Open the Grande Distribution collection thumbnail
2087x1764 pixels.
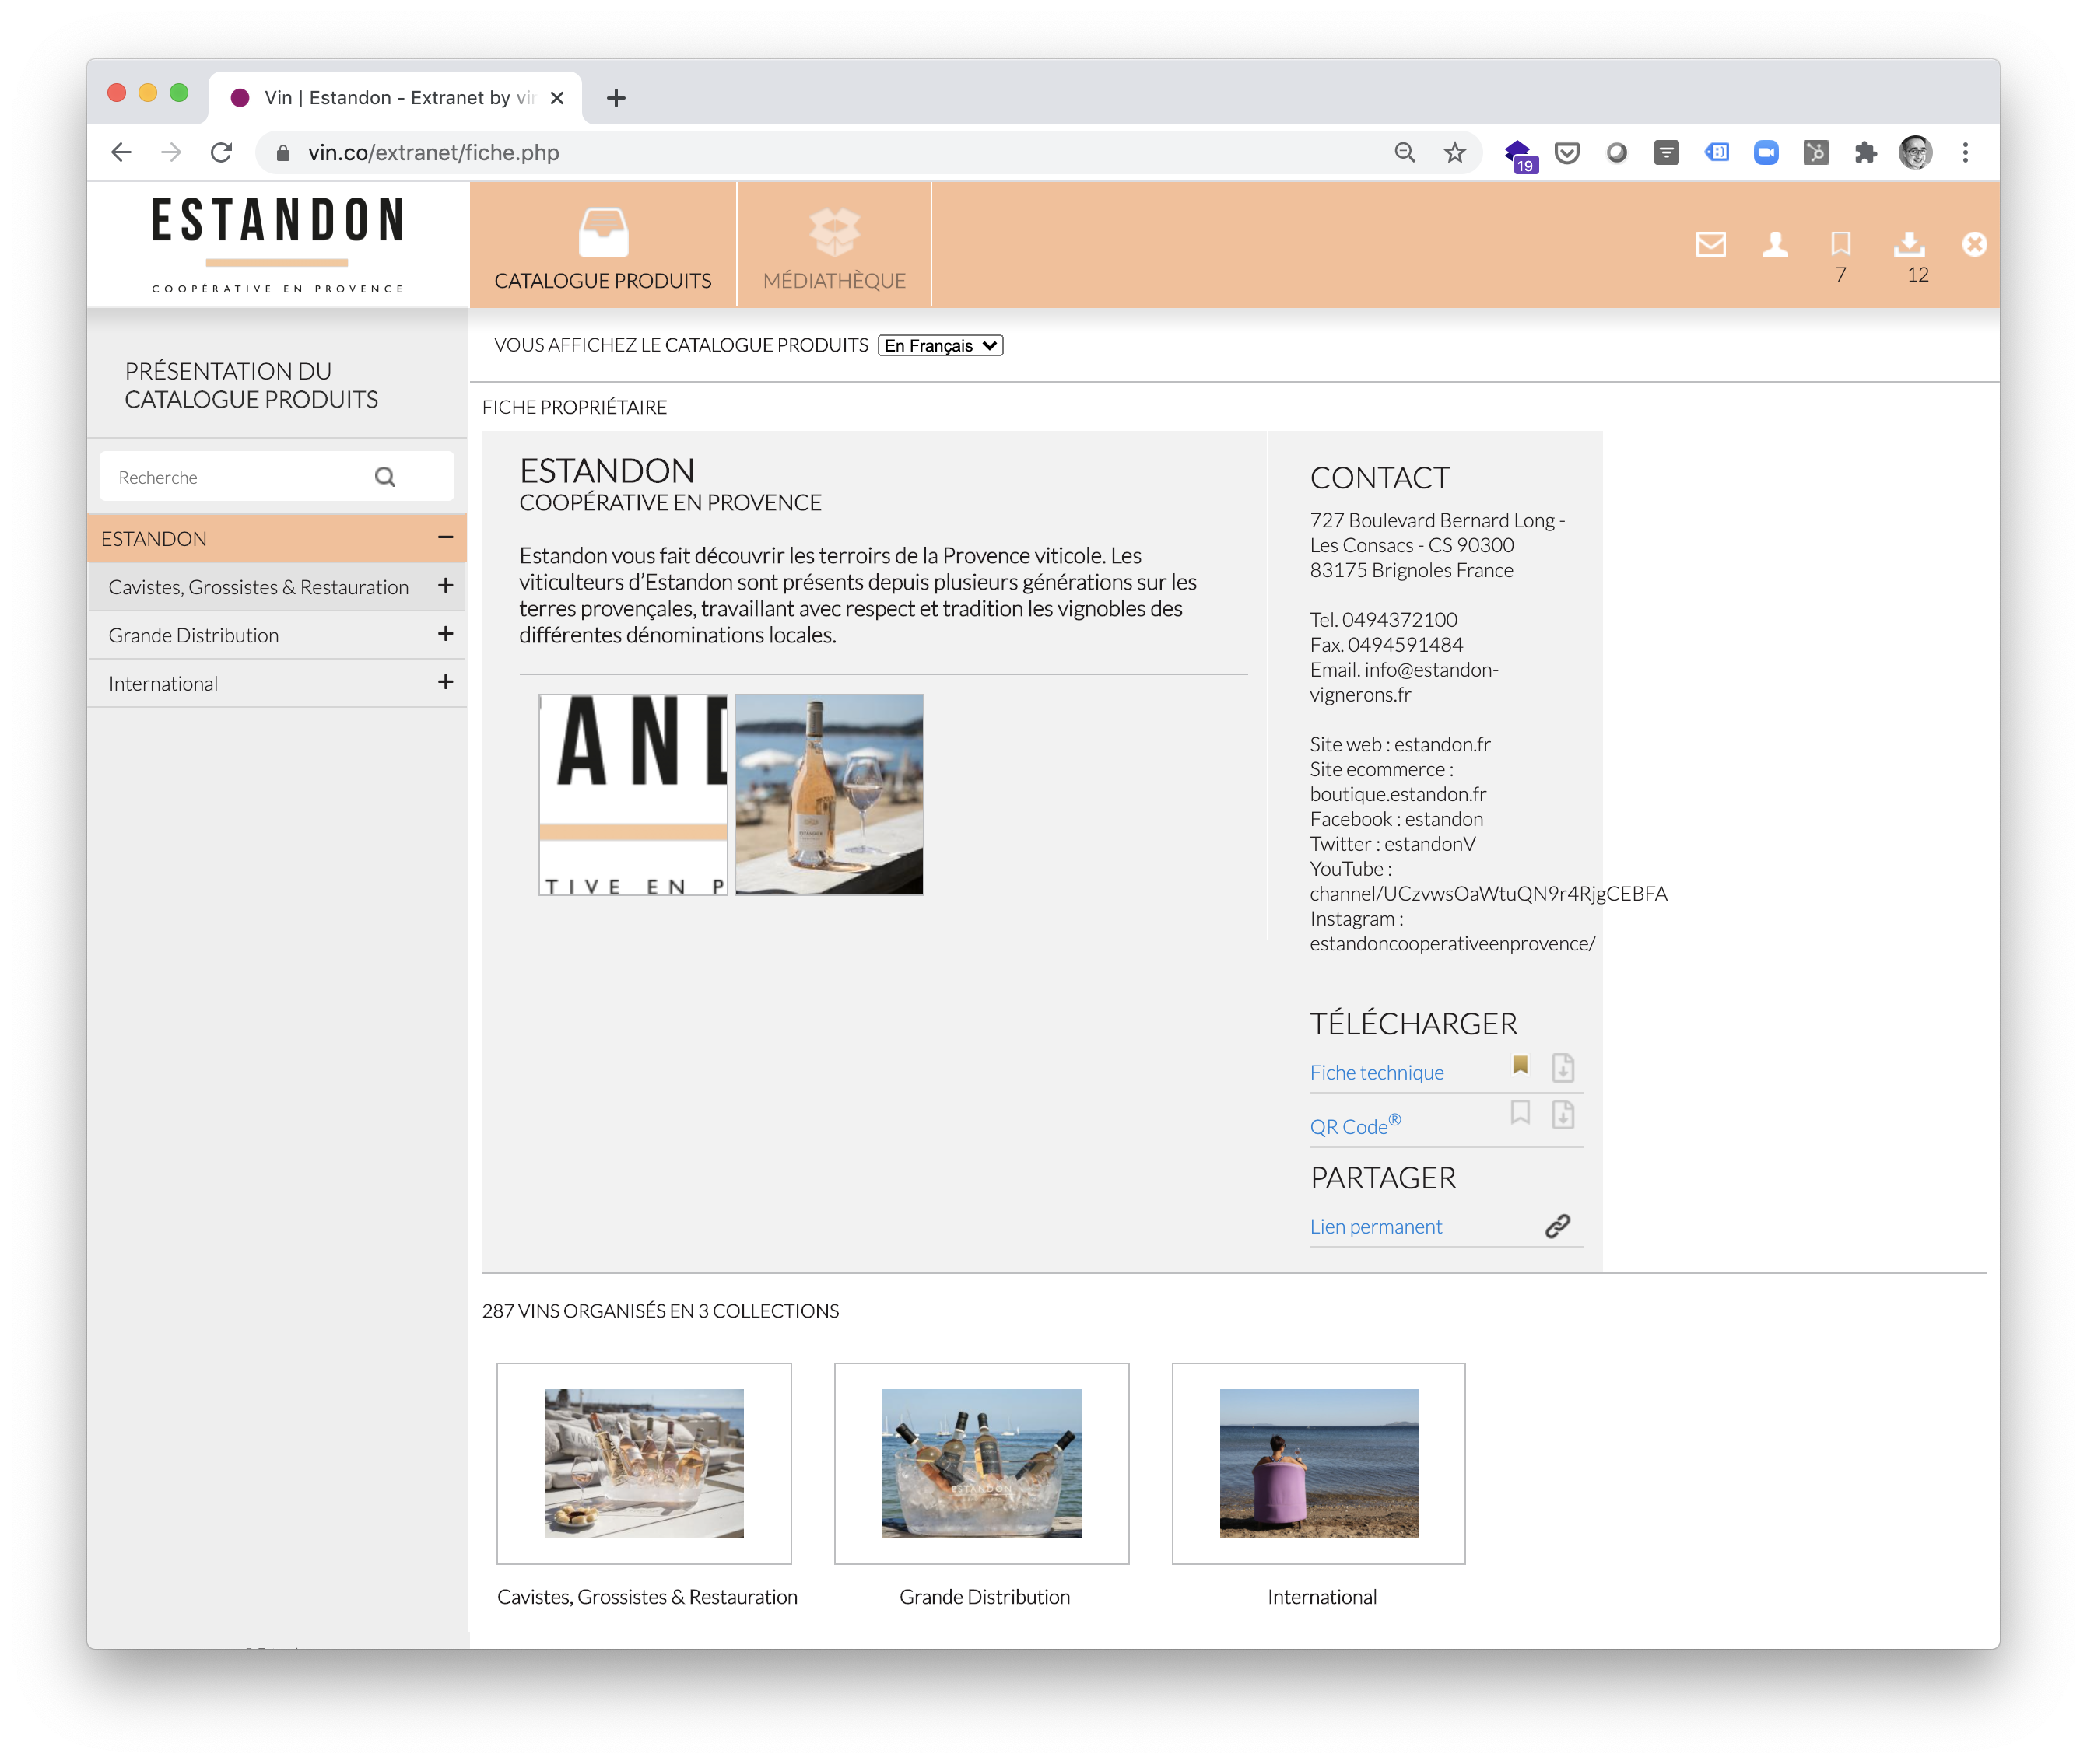(980, 1463)
